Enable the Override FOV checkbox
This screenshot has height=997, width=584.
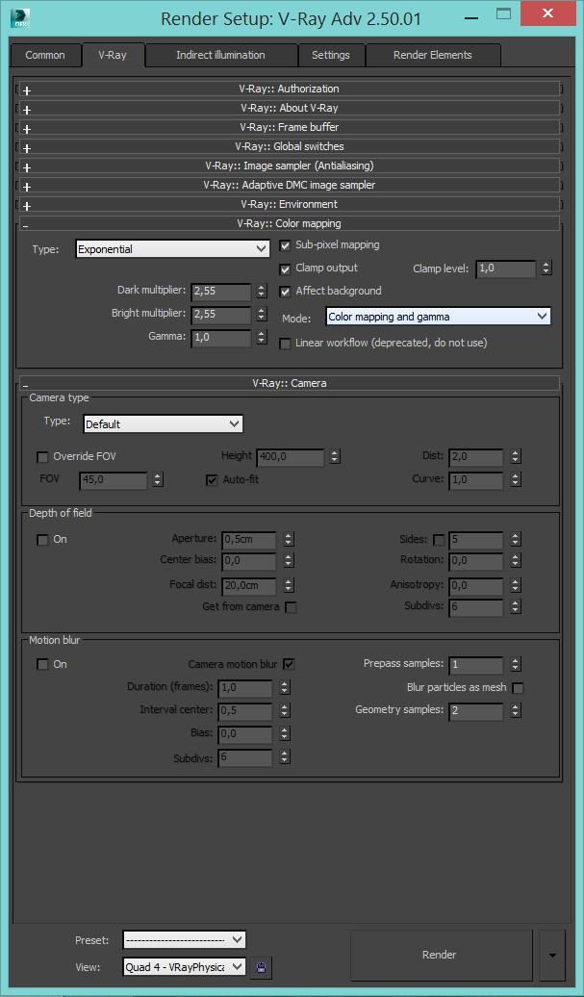(42, 456)
